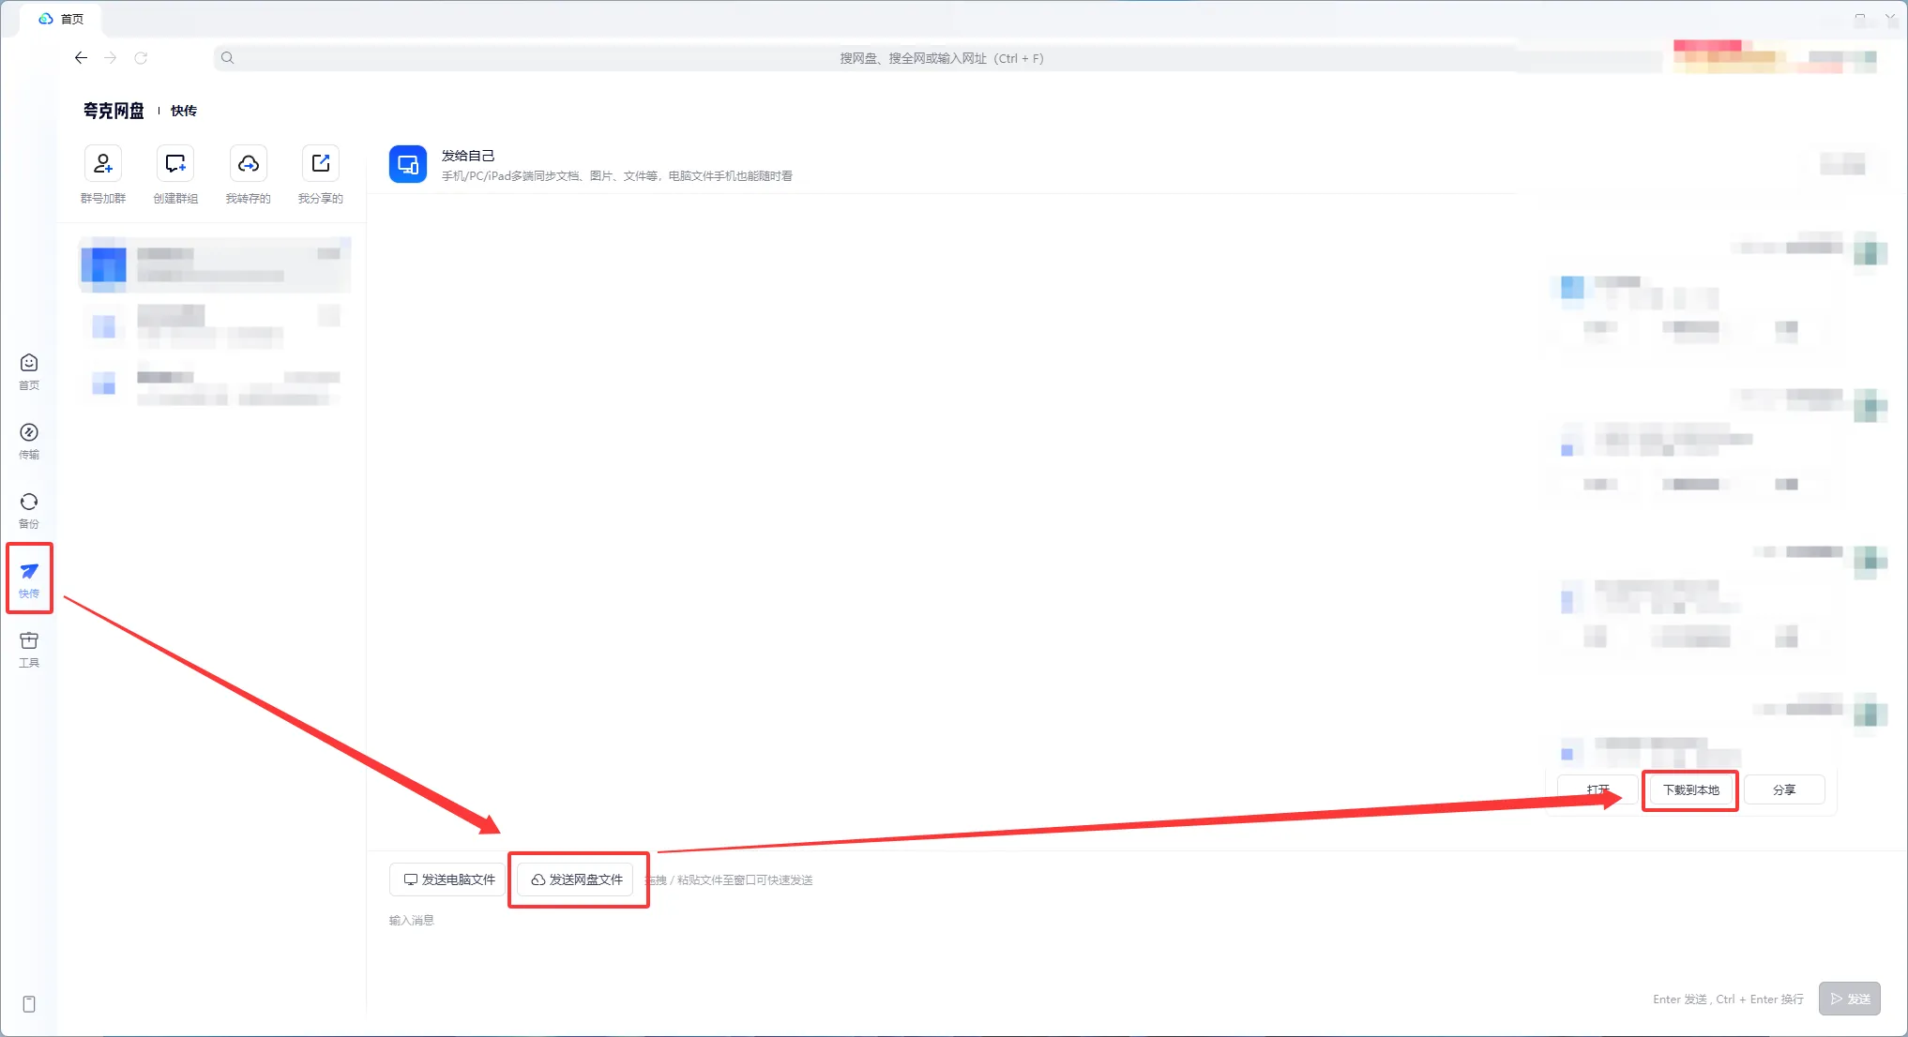This screenshot has width=1908, height=1037.
Task: Open 群号加群 to join a group
Action: click(x=103, y=174)
